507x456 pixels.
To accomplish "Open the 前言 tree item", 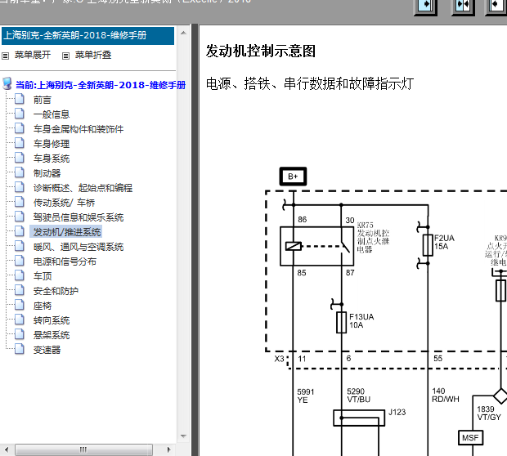I will coord(43,100).
